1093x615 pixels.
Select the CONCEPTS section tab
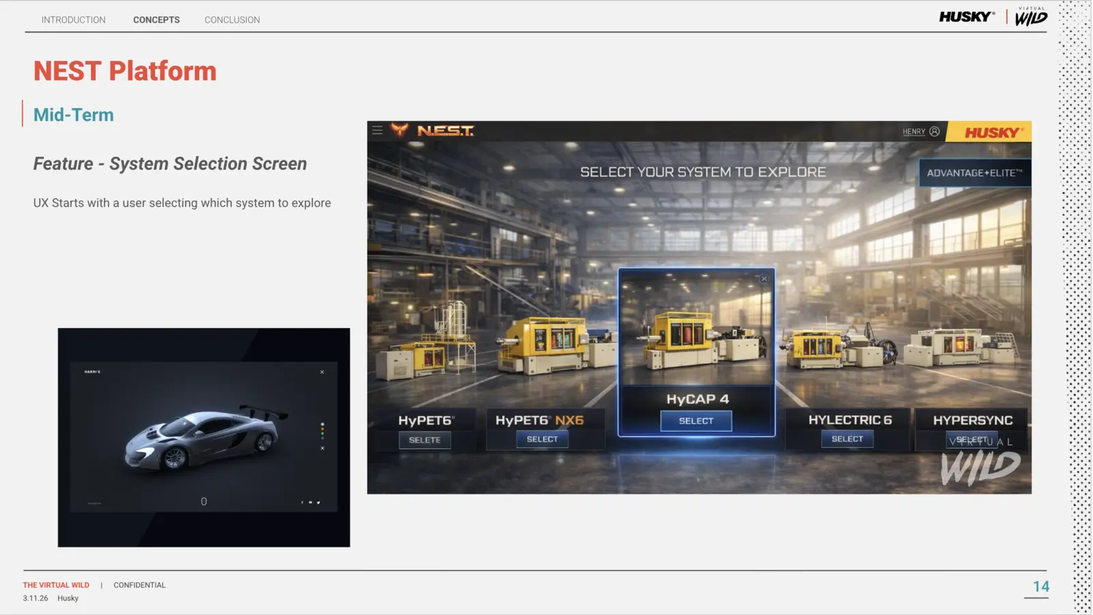(x=156, y=20)
